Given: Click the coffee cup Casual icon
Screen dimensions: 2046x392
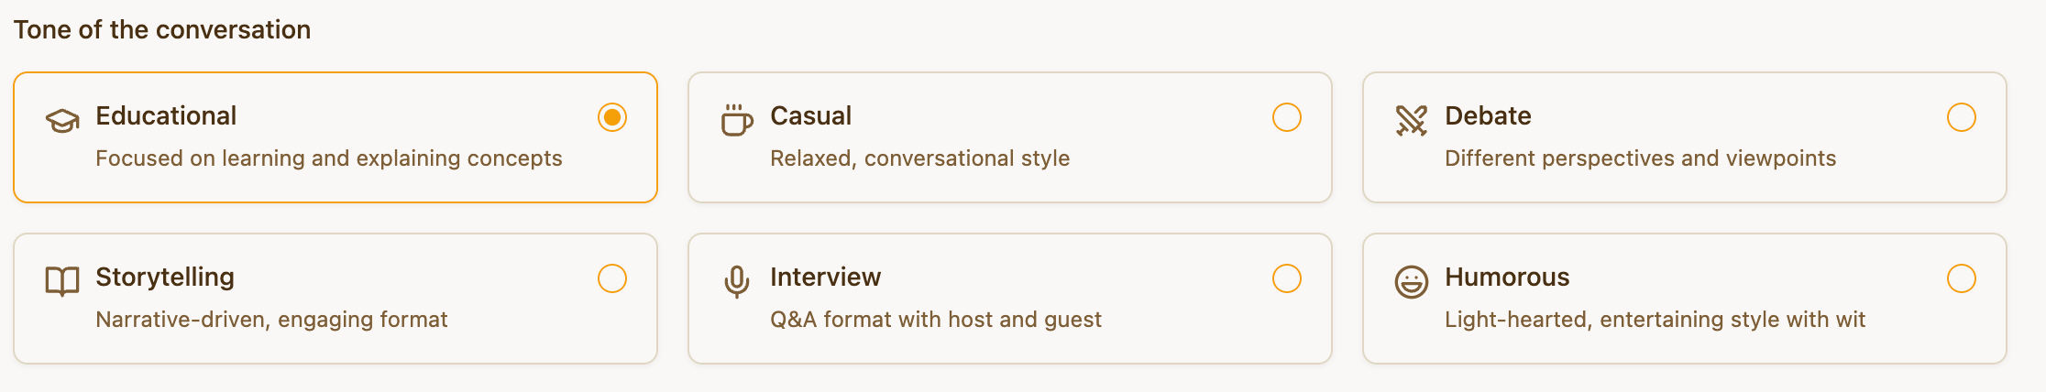Looking at the screenshot, I should coord(737,120).
